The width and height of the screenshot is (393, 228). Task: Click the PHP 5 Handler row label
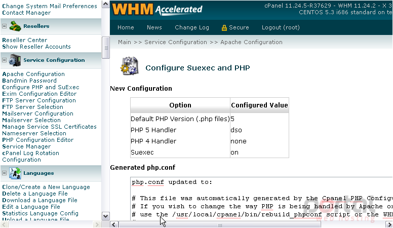pos(153,130)
